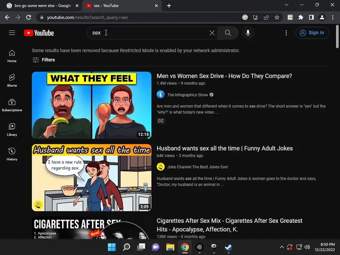Viewport: 340px width, 255px height.
Task: Open Library in the sidebar
Action: 12,130
